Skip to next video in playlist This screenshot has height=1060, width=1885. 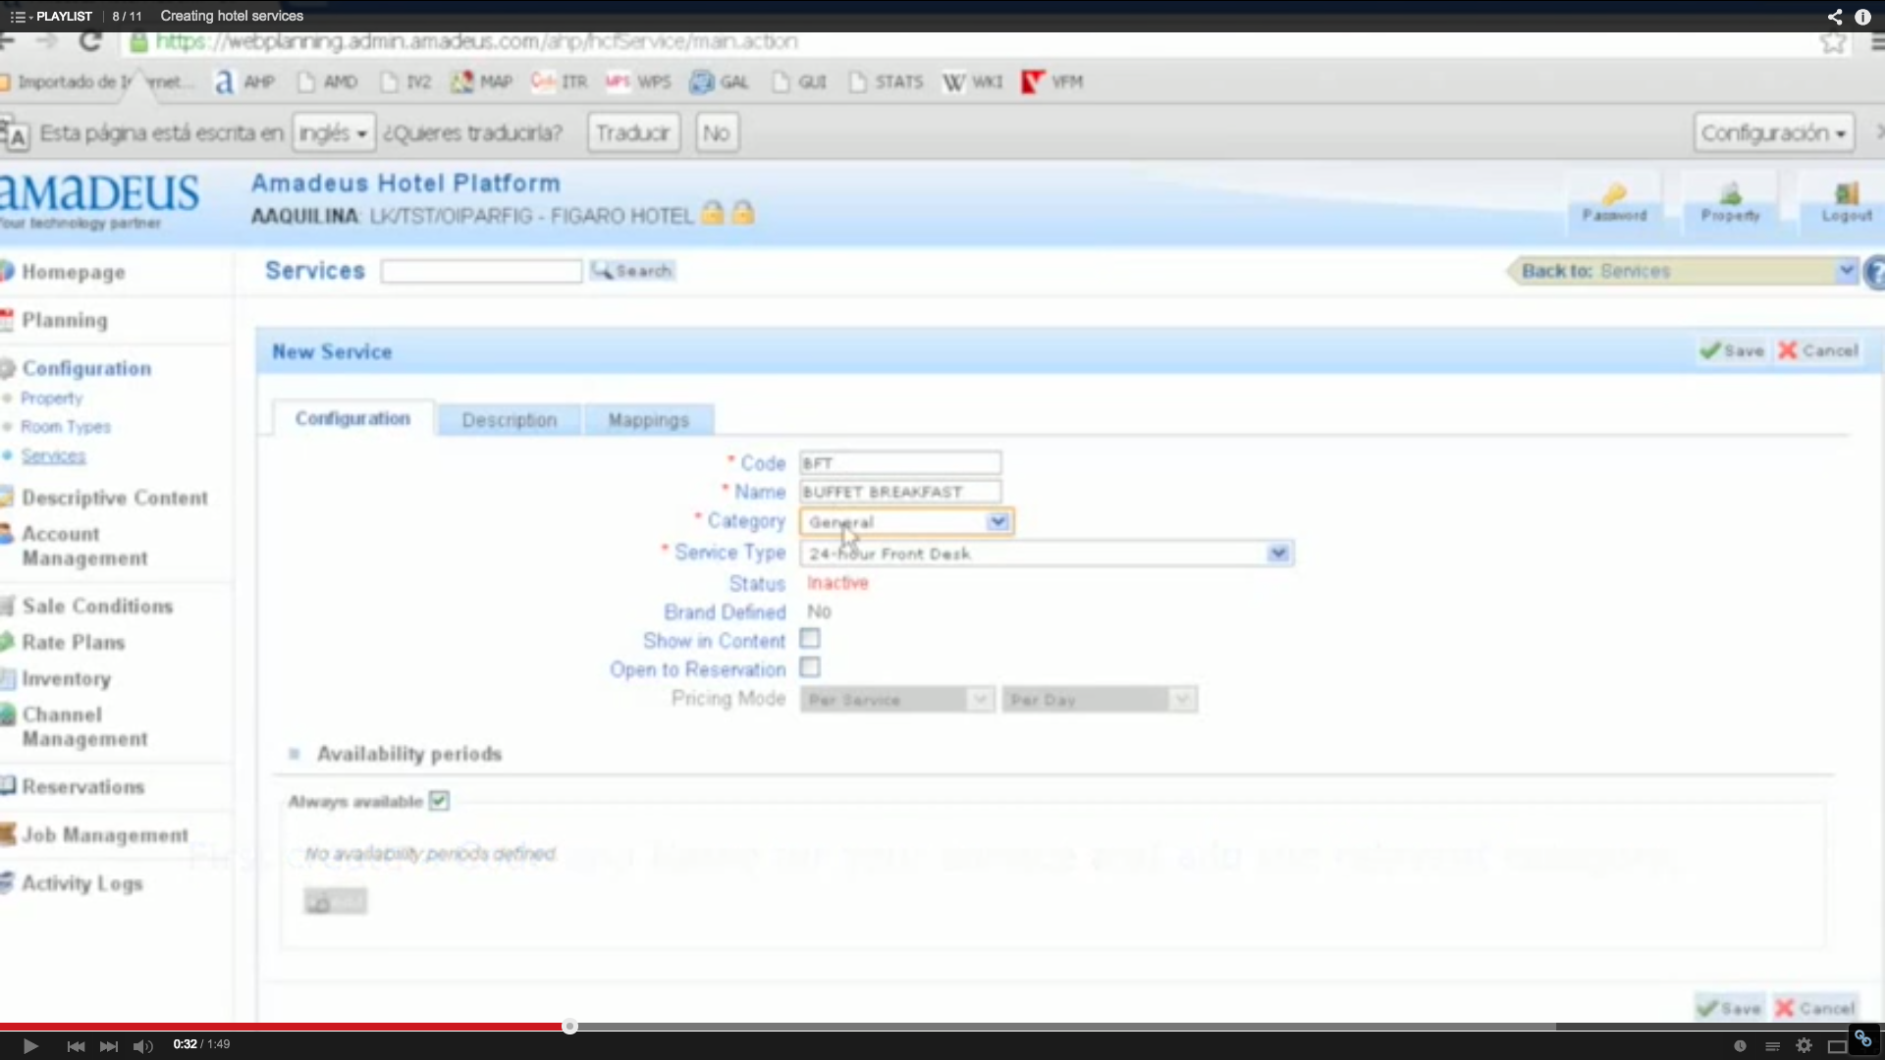[x=109, y=1046]
